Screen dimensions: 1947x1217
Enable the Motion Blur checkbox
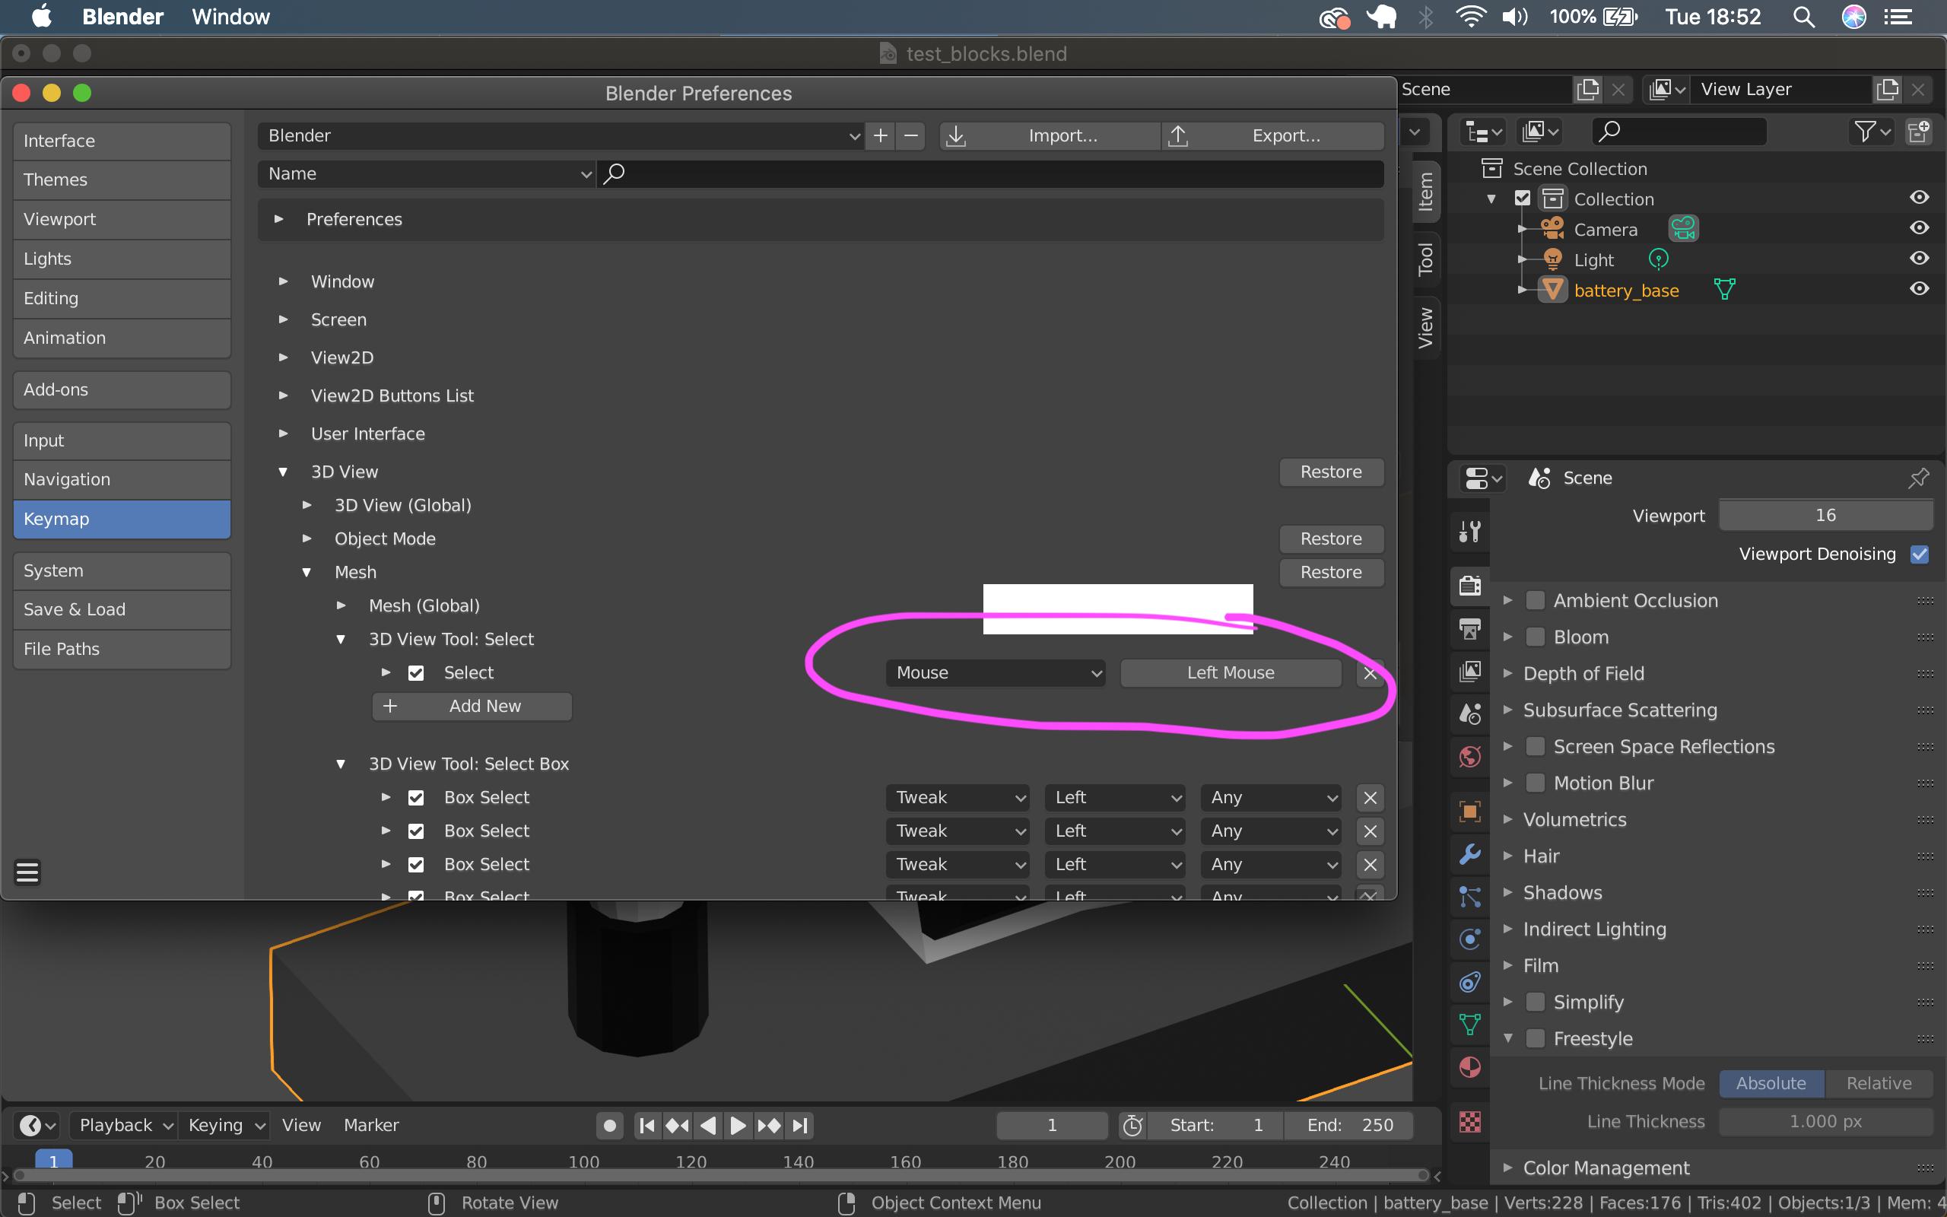(x=1535, y=783)
